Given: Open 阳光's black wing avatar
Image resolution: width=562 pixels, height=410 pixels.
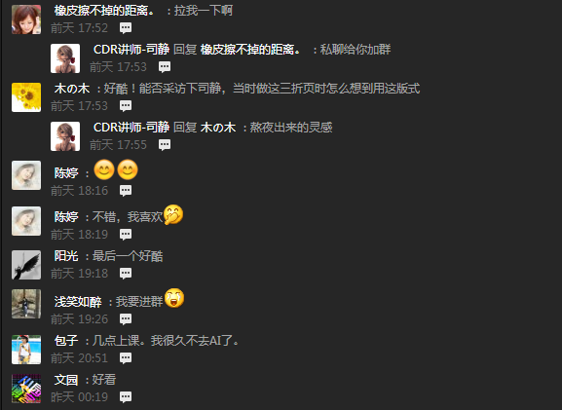Looking at the screenshot, I should click(x=26, y=265).
